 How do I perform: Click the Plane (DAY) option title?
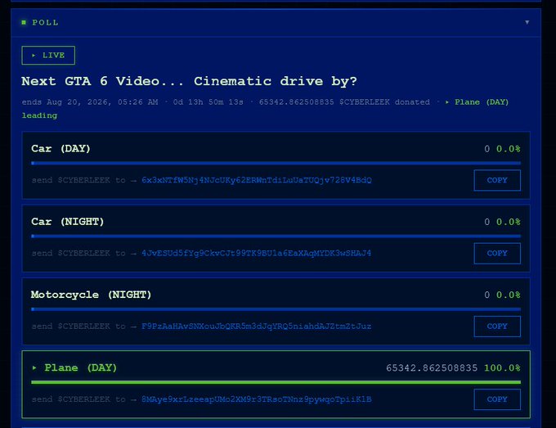tap(80, 367)
